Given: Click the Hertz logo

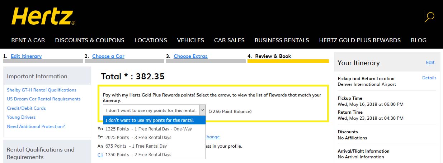Looking at the screenshot, I should pos(43,16).
